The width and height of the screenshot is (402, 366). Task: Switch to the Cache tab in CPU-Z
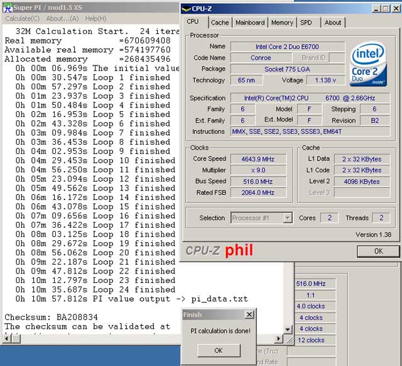[220, 23]
